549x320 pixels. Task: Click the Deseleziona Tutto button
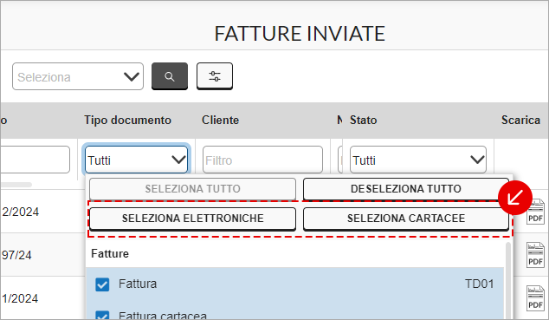tap(406, 189)
